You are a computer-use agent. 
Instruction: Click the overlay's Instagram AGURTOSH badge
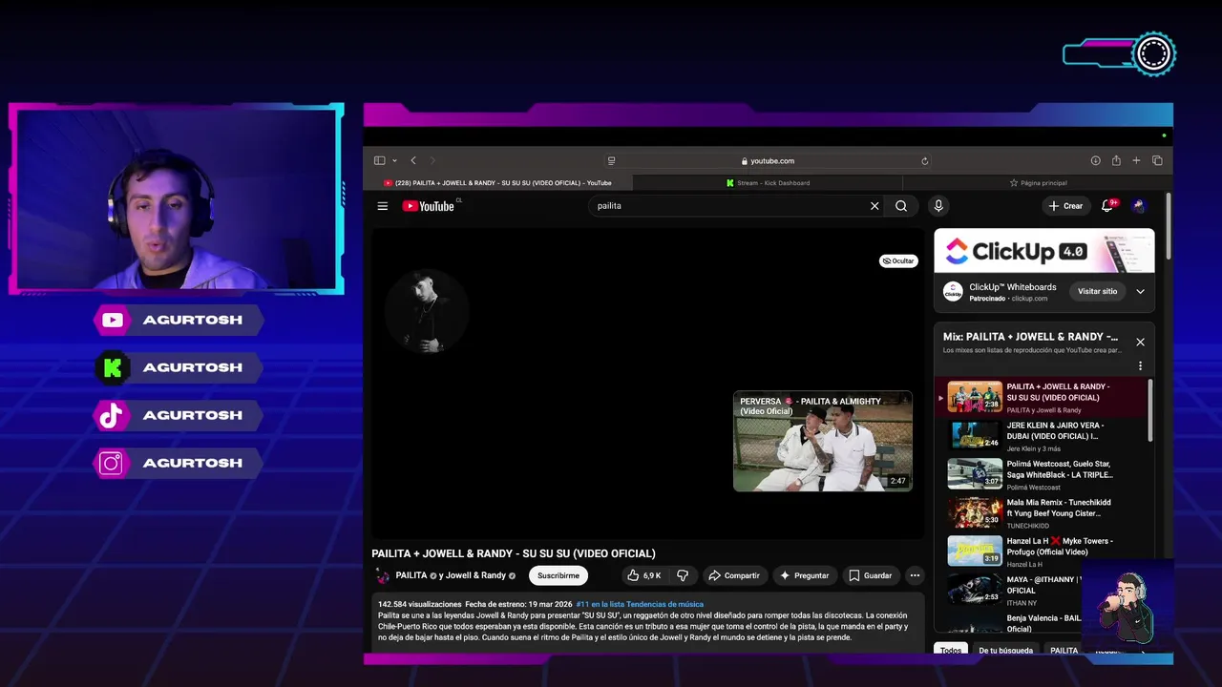click(179, 463)
